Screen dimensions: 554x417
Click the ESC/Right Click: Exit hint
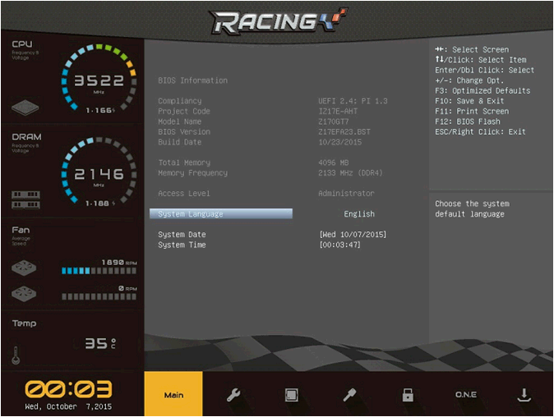click(480, 131)
